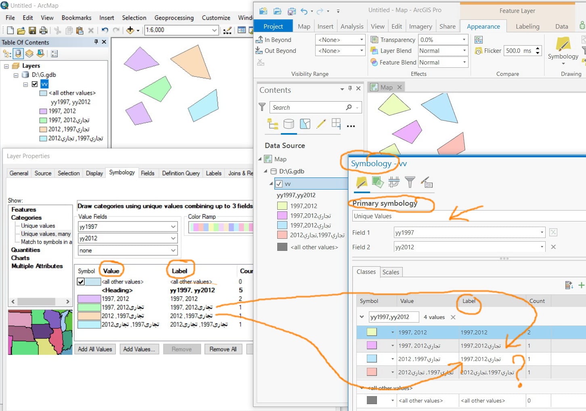Open the Geoprocessing menu in ArcMap
Screen dimensions: 586x411
[x=174, y=18]
